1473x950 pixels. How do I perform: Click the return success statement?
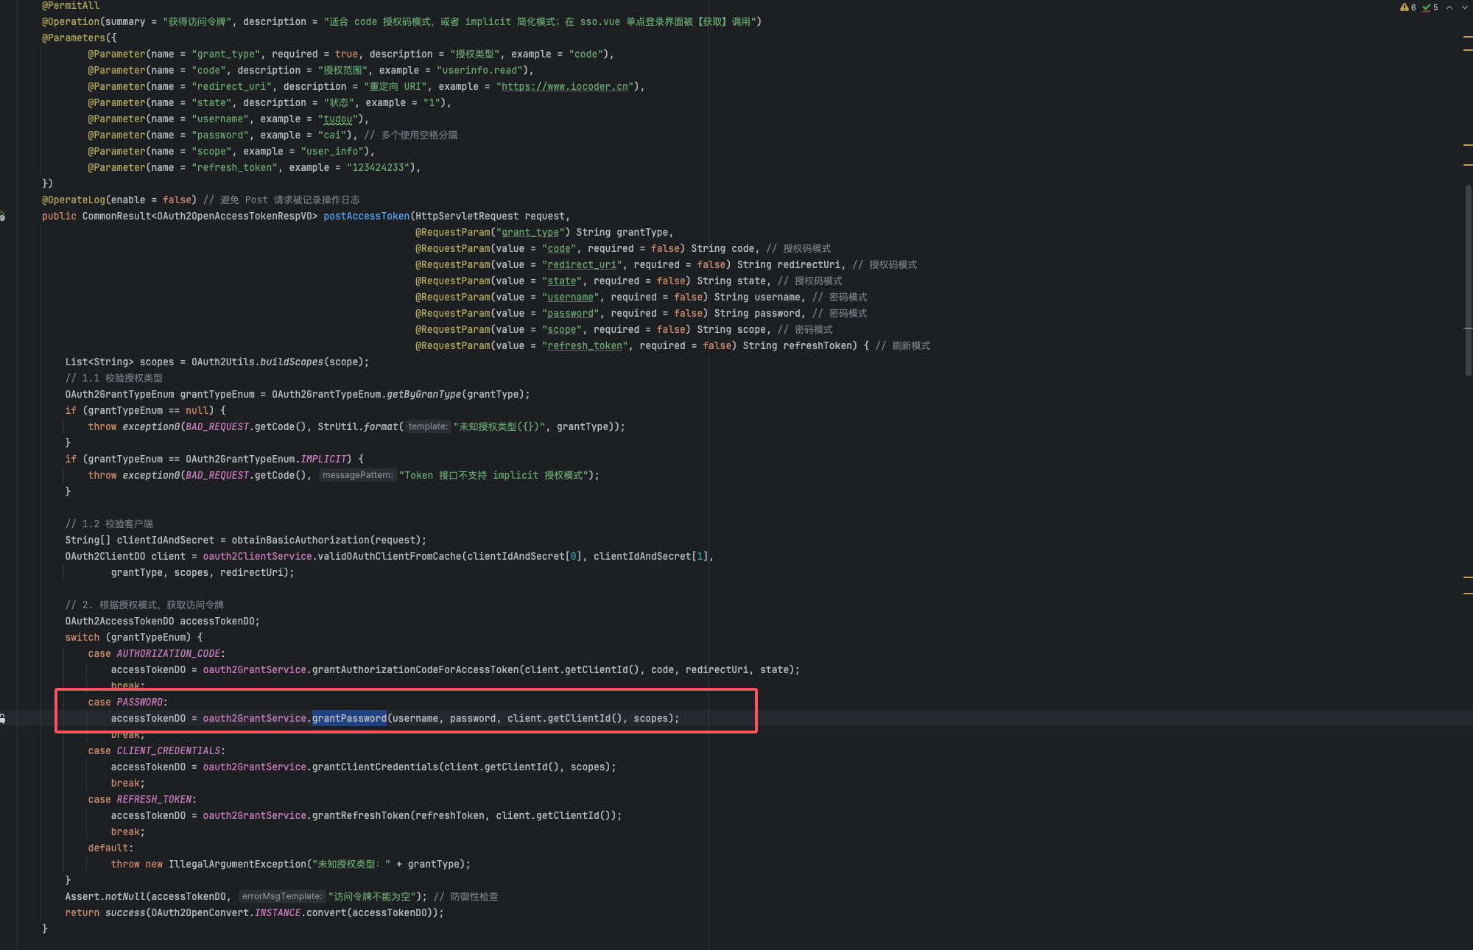254,913
